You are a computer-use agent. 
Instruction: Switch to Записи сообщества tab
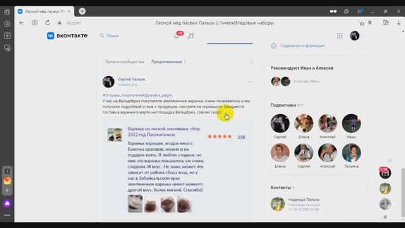pos(125,62)
